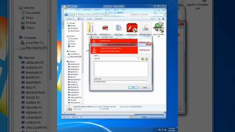Click Computer in the address breadcrumb

tap(81, 15)
